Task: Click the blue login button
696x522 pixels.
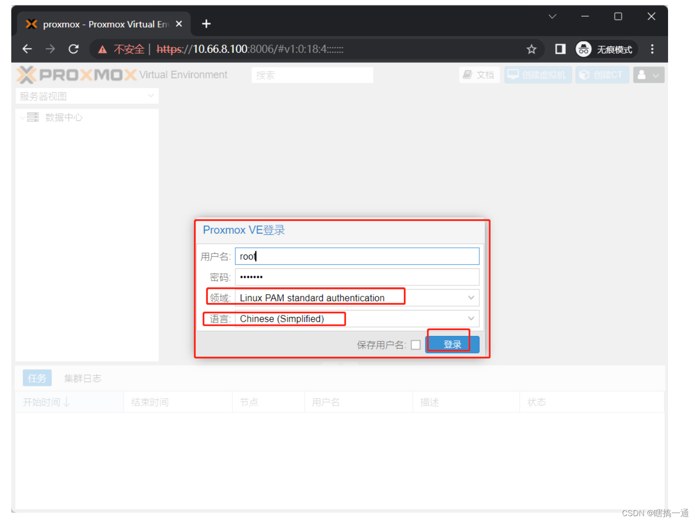Action: tap(452, 344)
